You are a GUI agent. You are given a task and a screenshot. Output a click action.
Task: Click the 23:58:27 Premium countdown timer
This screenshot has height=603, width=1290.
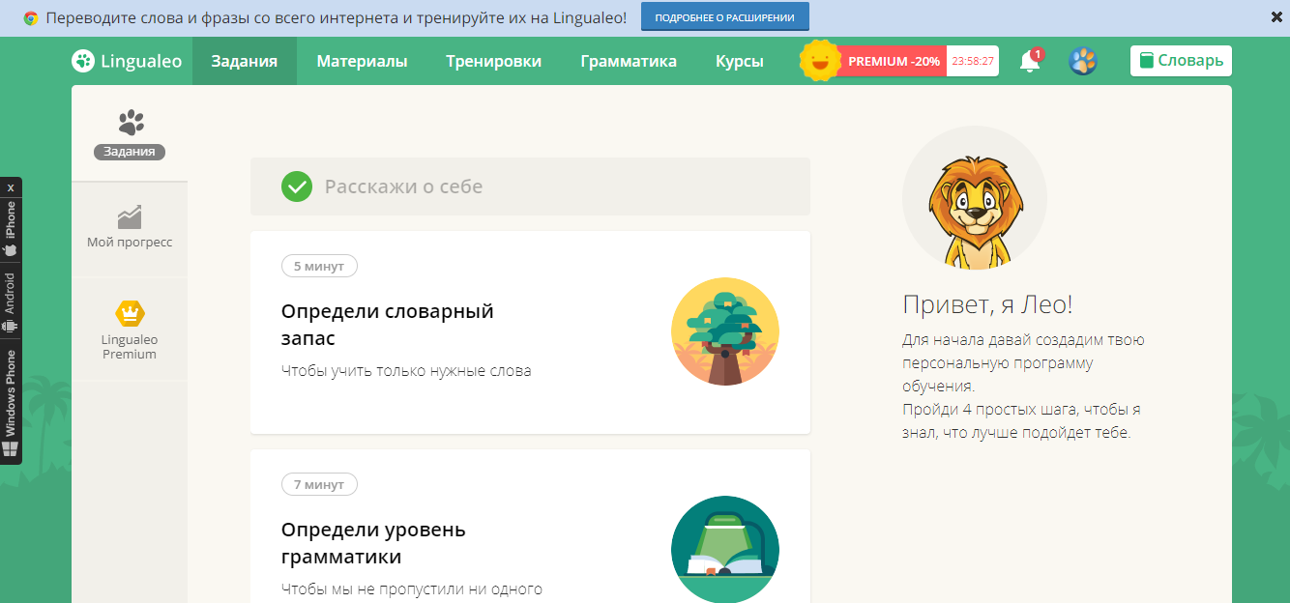pos(973,60)
